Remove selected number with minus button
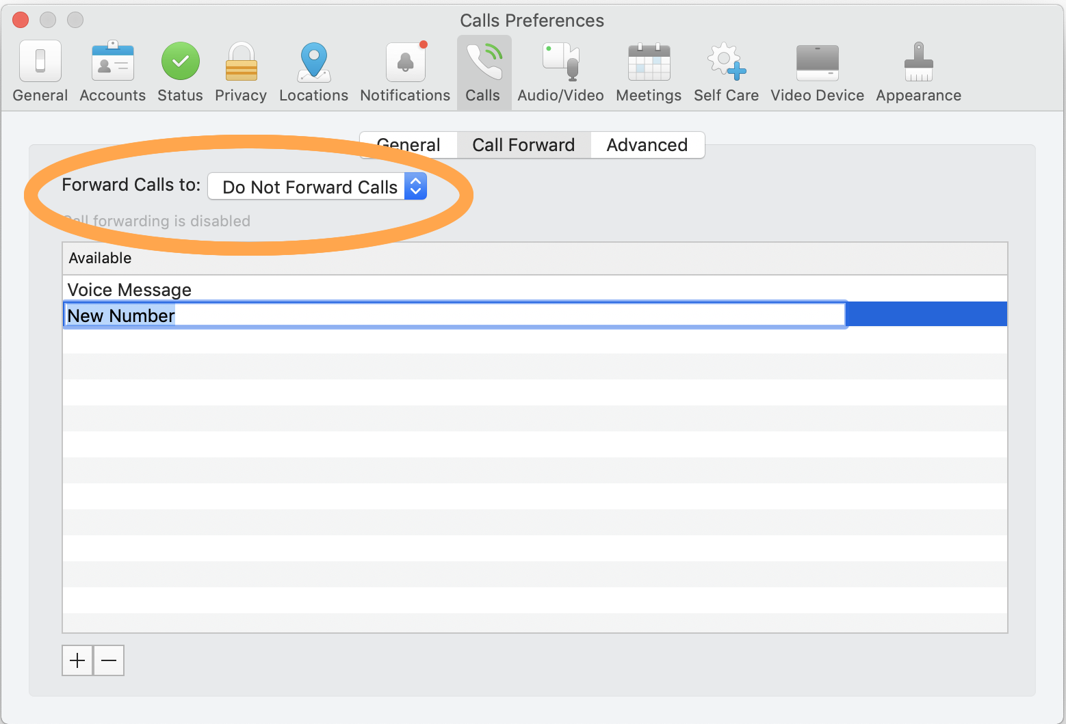The height and width of the screenshot is (724, 1066). point(109,660)
